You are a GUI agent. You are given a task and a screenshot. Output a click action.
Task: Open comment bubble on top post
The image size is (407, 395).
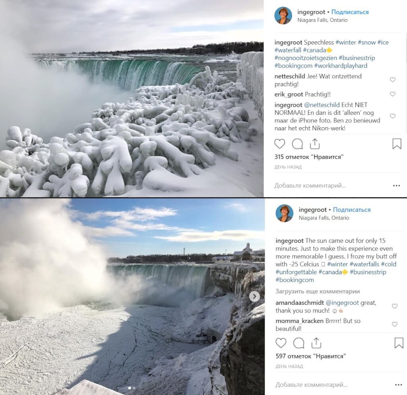tap(297, 144)
